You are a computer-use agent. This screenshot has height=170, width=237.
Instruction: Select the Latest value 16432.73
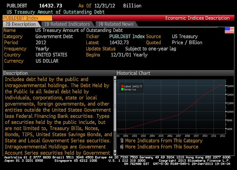click(119, 43)
